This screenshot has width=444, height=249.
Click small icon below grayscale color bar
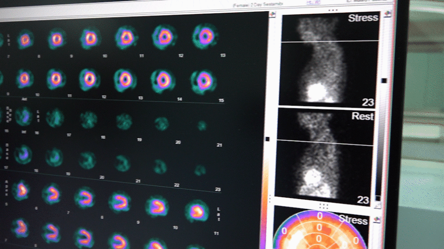[x=378, y=206]
